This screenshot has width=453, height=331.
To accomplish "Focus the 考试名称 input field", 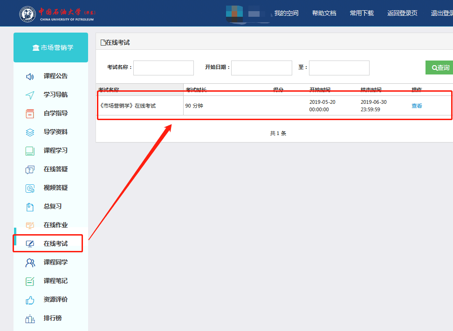I will tap(164, 68).
